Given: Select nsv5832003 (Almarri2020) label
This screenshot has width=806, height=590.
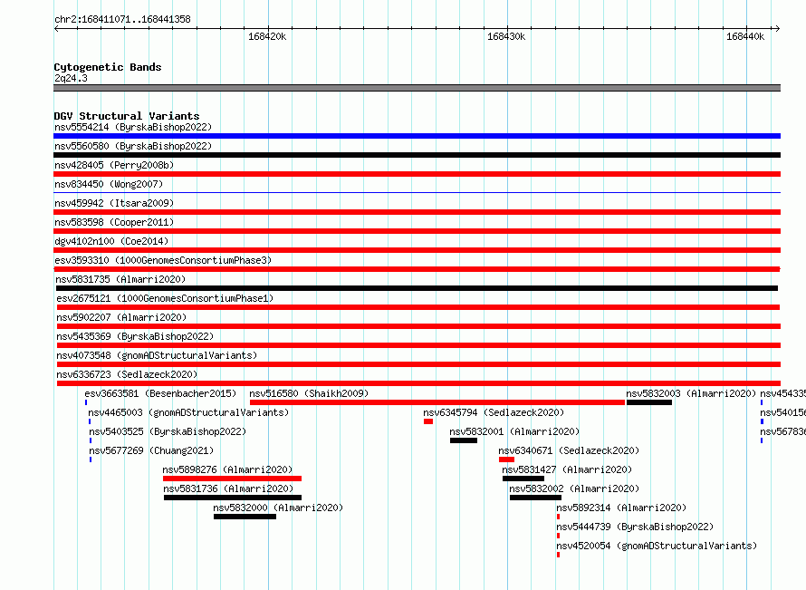Looking at the screenshot, I should click(x=691, y=393).
